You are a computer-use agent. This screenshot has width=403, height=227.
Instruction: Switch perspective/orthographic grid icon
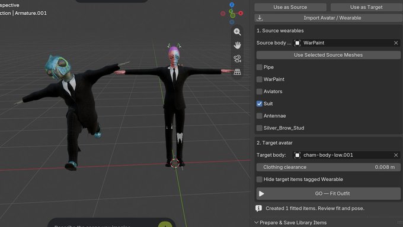click(237, 72)
